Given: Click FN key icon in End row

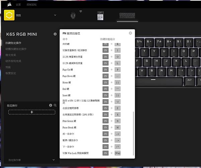Looking at the screenshot, I should click(106, 89).
